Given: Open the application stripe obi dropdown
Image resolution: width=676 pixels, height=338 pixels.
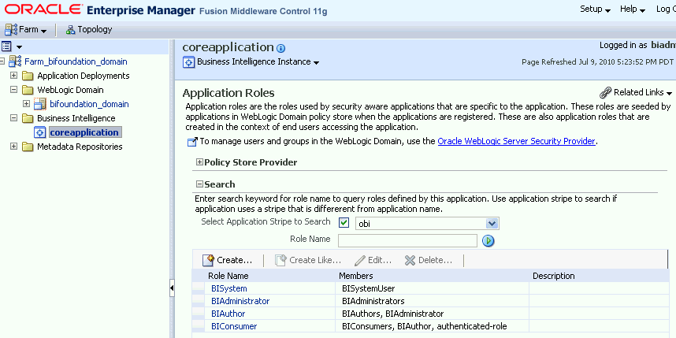Looking at the screenshot, I should (x=492, y=223).
